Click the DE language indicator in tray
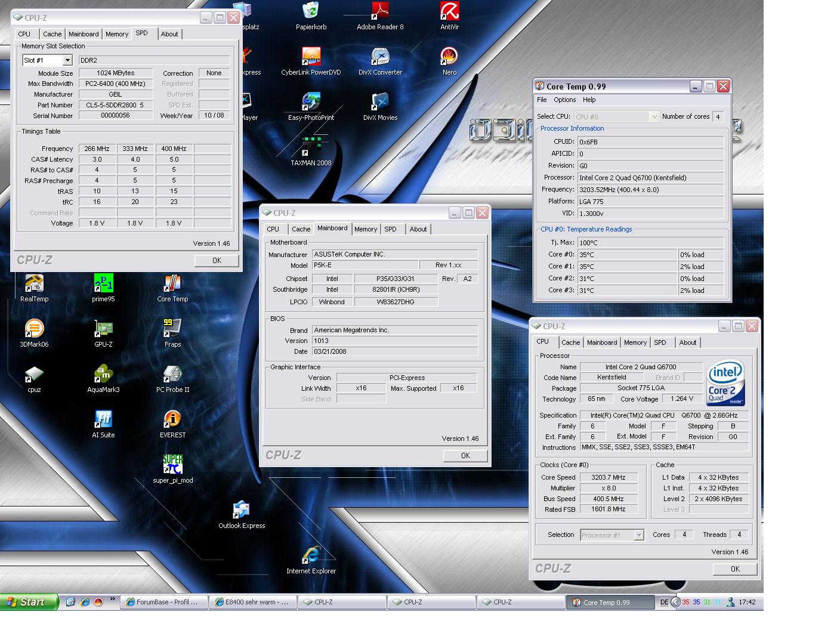The height and width of the screenshot is (630, 840). tap(664, 602)
